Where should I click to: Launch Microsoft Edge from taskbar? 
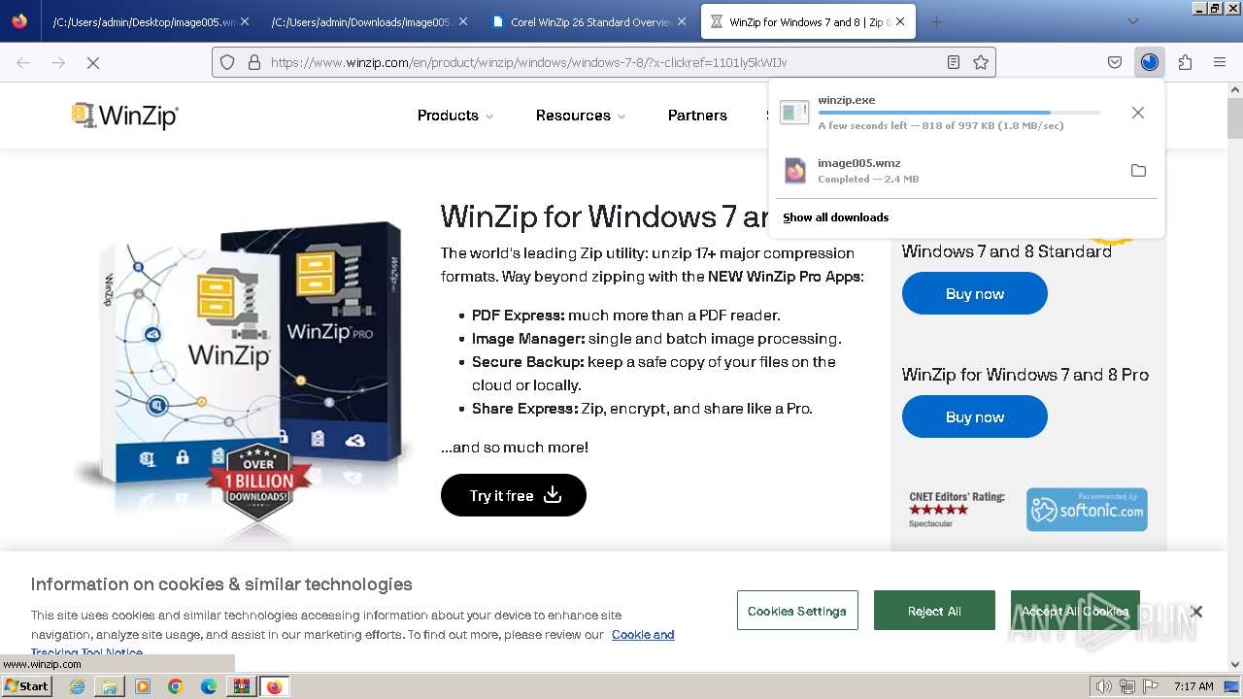pos(209,686)
